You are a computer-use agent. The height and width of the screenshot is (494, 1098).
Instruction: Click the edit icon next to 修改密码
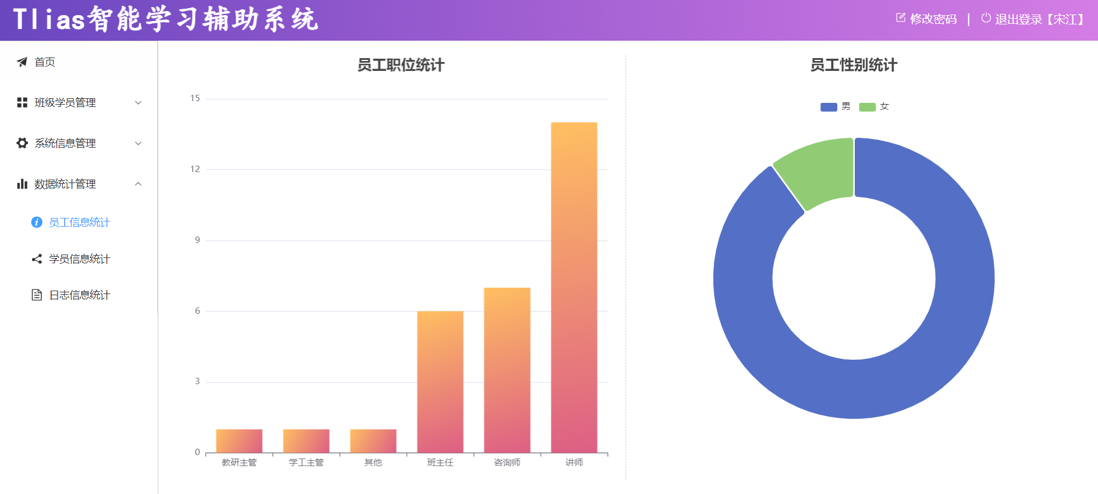pyautogui.click(x=901, y=18)
